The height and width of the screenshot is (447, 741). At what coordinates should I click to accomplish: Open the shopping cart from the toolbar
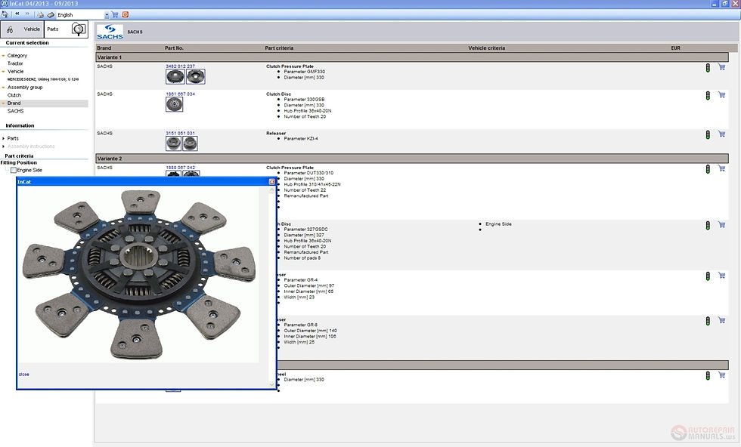(x=115, y=14)
